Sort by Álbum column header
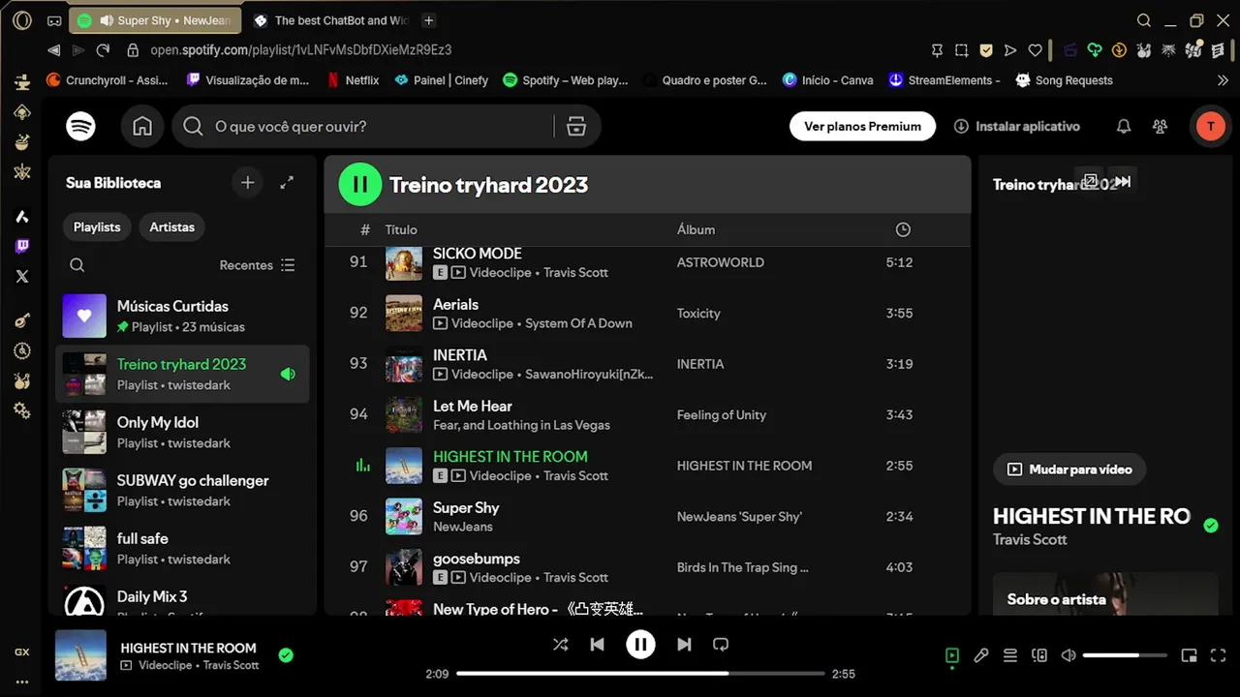This screenshot has width=1240, height=697. pos(696,229)
